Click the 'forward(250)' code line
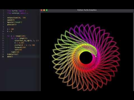The height and width of the screenshot is (100, 134). click(20, 47)
